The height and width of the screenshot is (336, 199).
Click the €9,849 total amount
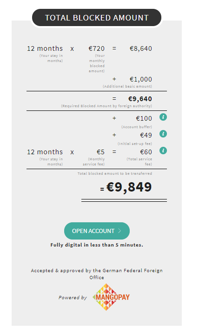tap(129, 187)
